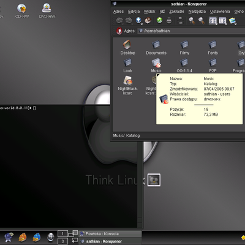Open the Edycja menu
Image resolution: width=245 pixels, height=245 pixels.
click(134, 12)
